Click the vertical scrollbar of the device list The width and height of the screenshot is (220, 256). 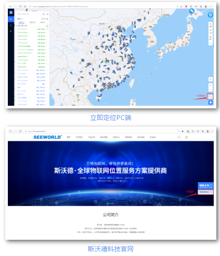(48, 28)
